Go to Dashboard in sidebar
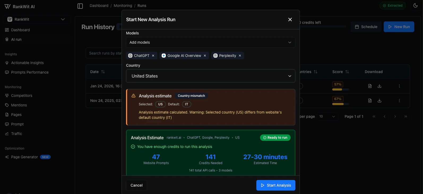This screenshot has height=194, width=423. (x=36, y=30)
